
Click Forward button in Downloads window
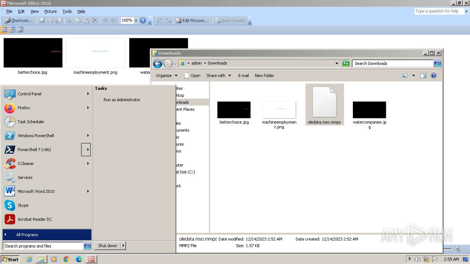tap(168, 63)
